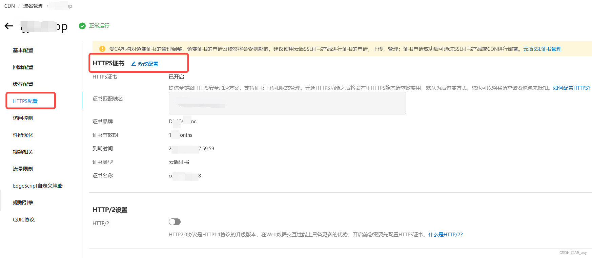592x258 pixels.
Task: Click the 证书类型 label
Action: pos(103,162)
